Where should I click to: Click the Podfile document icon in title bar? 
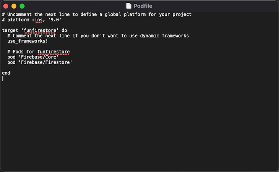tap(129, 6)
